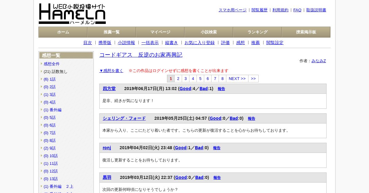Open commenter 黒羽 profile
Image resolution: width=369 pixels, height=193 pixels.
[x=107, y=177]
